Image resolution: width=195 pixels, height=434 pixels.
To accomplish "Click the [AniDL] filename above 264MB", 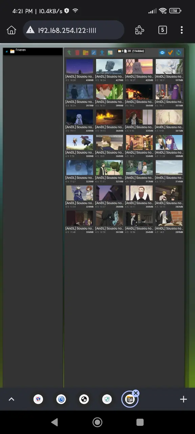I will click(x=139, y=229).
